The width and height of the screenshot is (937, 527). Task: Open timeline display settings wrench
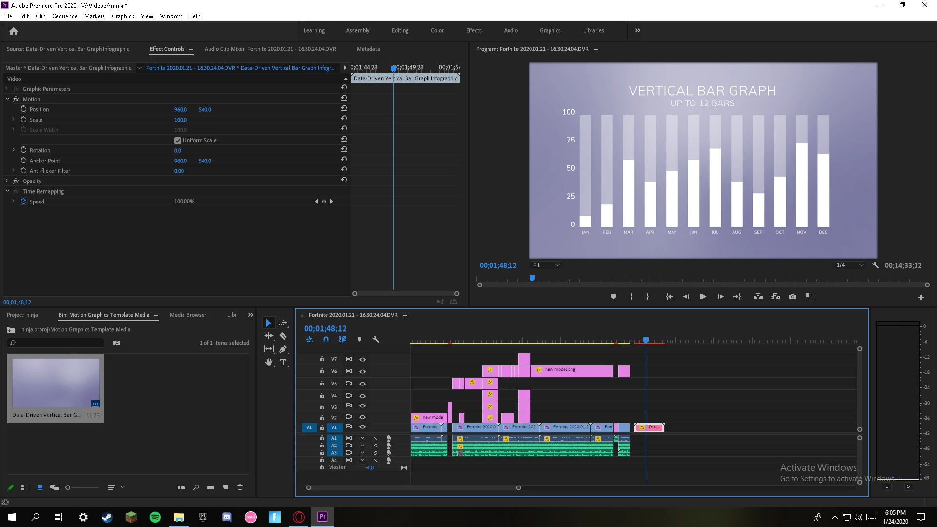[376, 339]
